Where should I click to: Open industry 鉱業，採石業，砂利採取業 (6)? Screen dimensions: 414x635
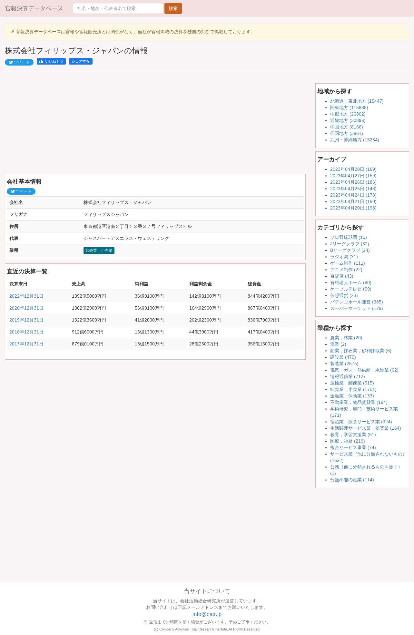pyautogui.click(x=360, y=351)
